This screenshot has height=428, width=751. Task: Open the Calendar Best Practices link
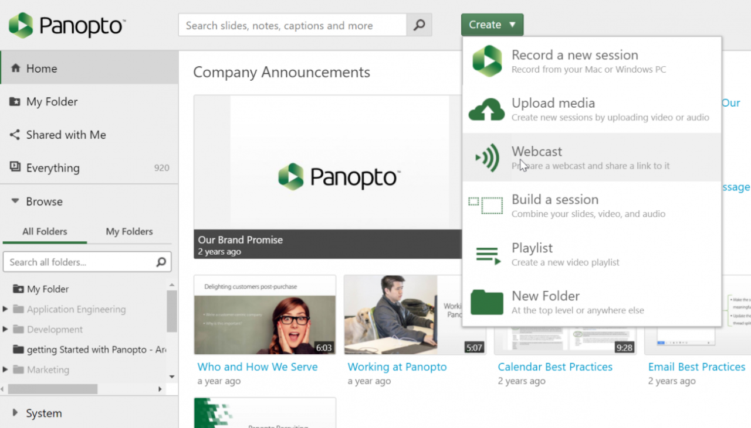click(555, 367)
